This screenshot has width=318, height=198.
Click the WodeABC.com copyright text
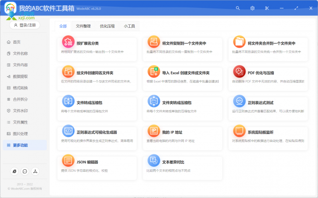[25, 189]
